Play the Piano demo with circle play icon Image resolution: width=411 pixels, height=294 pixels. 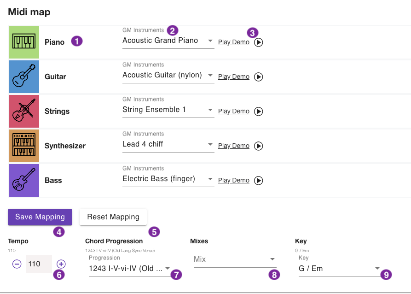(x=259, y=42)
